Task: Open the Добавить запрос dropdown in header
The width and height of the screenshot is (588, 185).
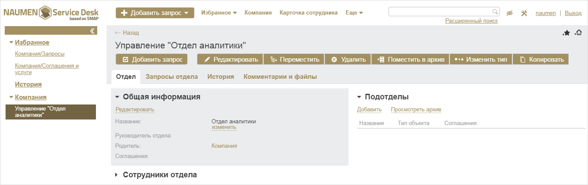Action: [155, 13]
